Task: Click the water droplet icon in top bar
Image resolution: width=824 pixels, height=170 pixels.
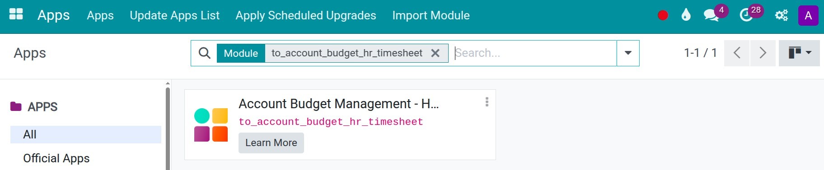Action: (686, 15)
